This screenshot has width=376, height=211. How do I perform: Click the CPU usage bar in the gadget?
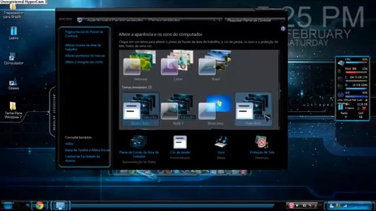[x=357, y=63]
